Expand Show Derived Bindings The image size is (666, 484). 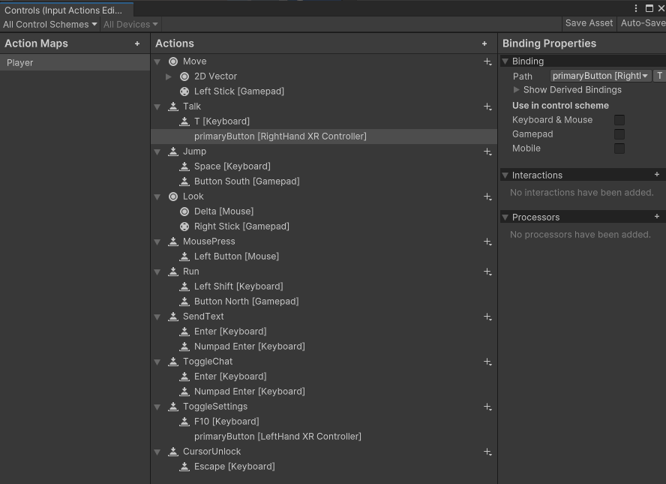517,89
